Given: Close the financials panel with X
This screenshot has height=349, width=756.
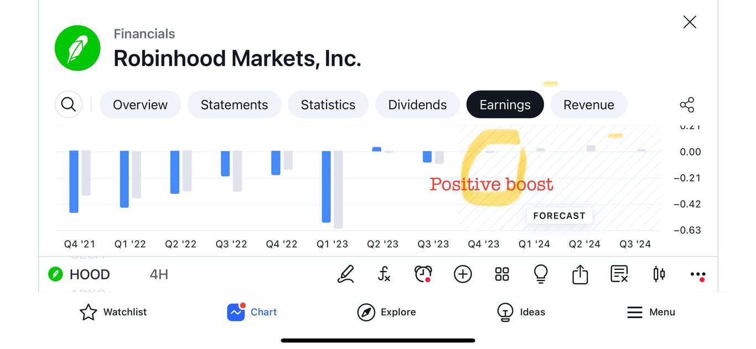Looking at the screenshot, I should click(x=690, y=22).
